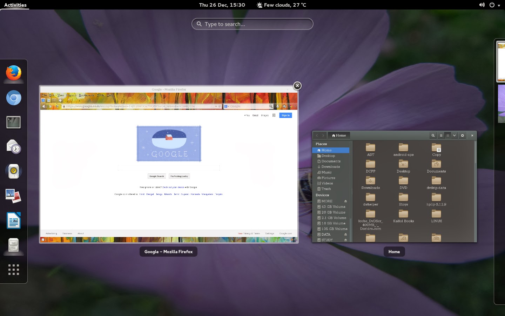Open the clock and calendar in top bar
The image size is (505, 316).
(x=222, y=5)
